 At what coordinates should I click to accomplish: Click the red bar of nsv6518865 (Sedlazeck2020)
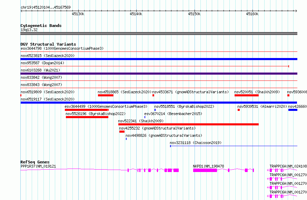(x=106, y=95)
